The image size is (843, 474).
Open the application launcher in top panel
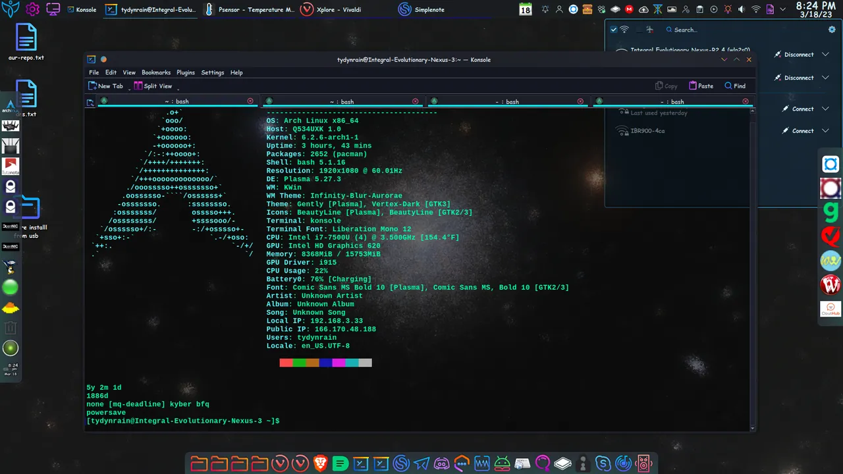[11, 9]
